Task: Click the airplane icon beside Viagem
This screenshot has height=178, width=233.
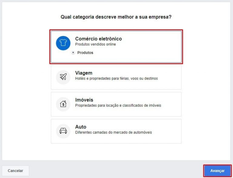Action: 63,77
